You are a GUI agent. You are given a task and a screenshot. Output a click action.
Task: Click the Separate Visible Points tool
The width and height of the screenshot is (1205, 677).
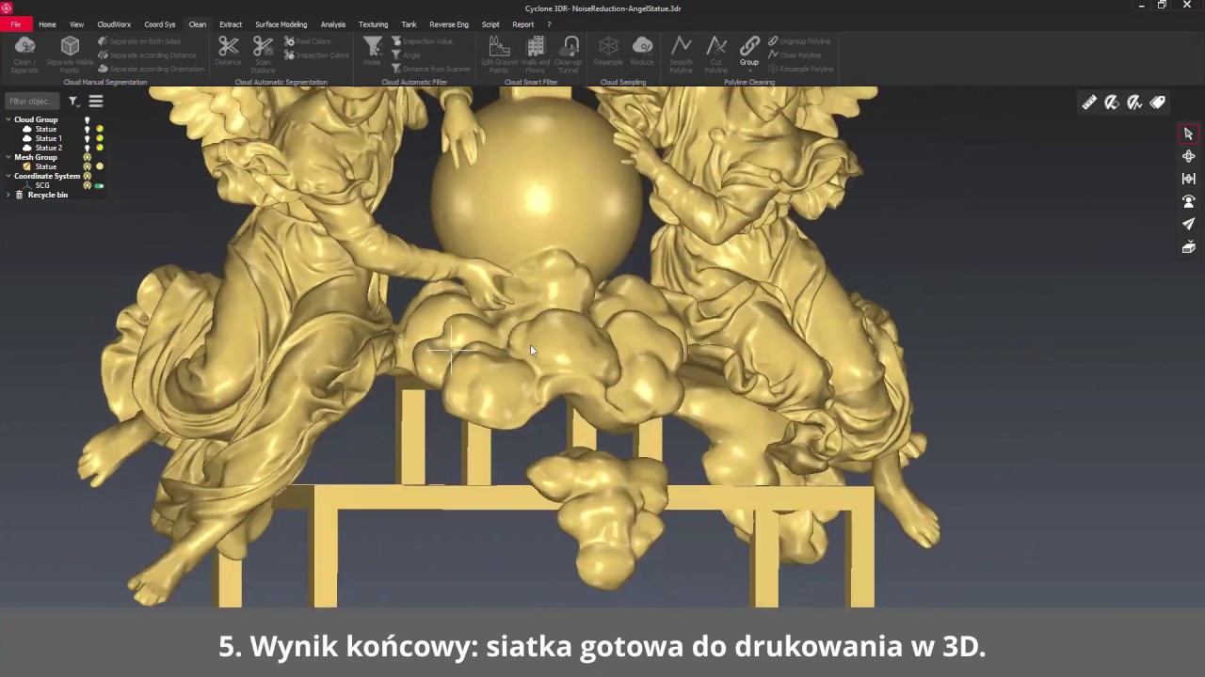[70, 55]
